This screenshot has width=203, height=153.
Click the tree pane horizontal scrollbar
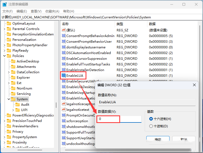click(x=30, y=150)
